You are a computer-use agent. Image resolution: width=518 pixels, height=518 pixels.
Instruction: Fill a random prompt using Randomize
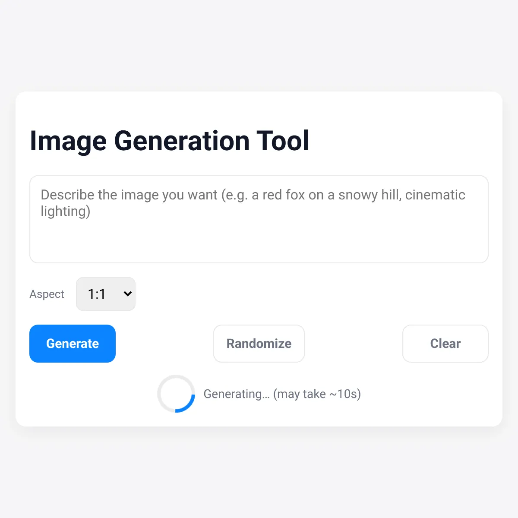tap(259, 344)
